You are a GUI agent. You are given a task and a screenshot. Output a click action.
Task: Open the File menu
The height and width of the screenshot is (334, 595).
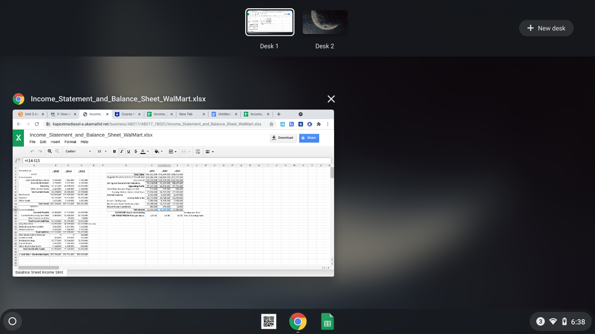33,142
